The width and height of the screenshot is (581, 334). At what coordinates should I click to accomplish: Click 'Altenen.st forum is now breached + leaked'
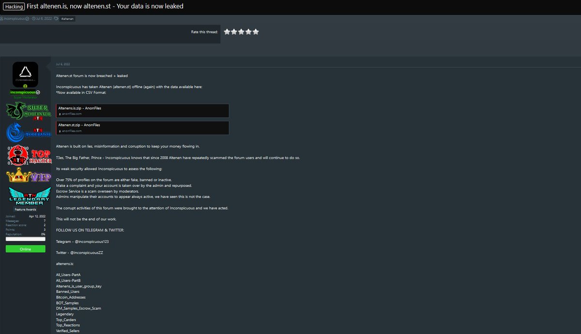[92, 76]
